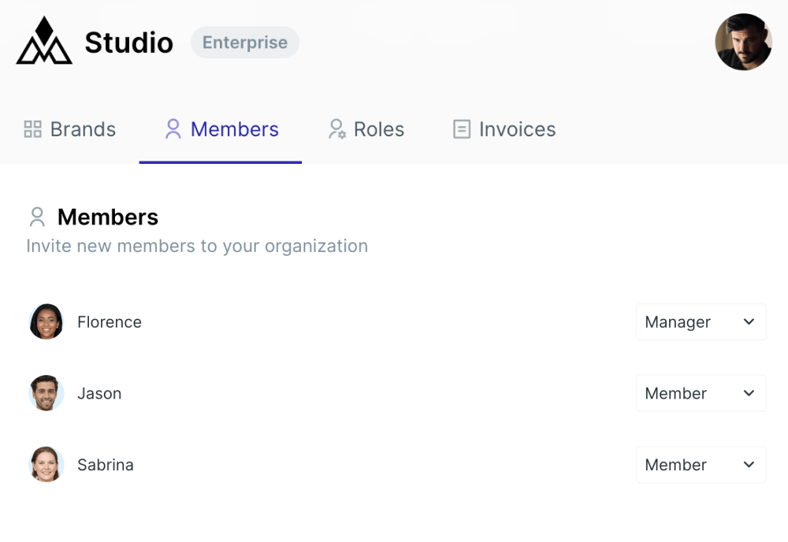Click the person icon beside the Members heading

(x=35, y=217)
